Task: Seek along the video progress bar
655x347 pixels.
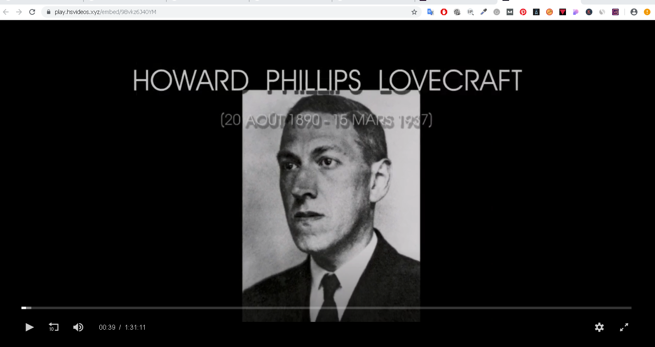Action: [x=326, y=308]
